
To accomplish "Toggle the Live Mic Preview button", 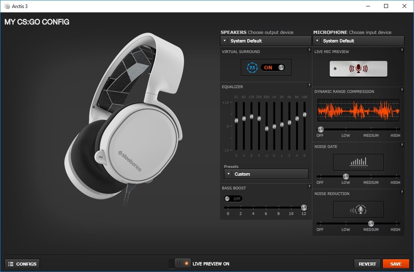I will (x=358, y=69).
